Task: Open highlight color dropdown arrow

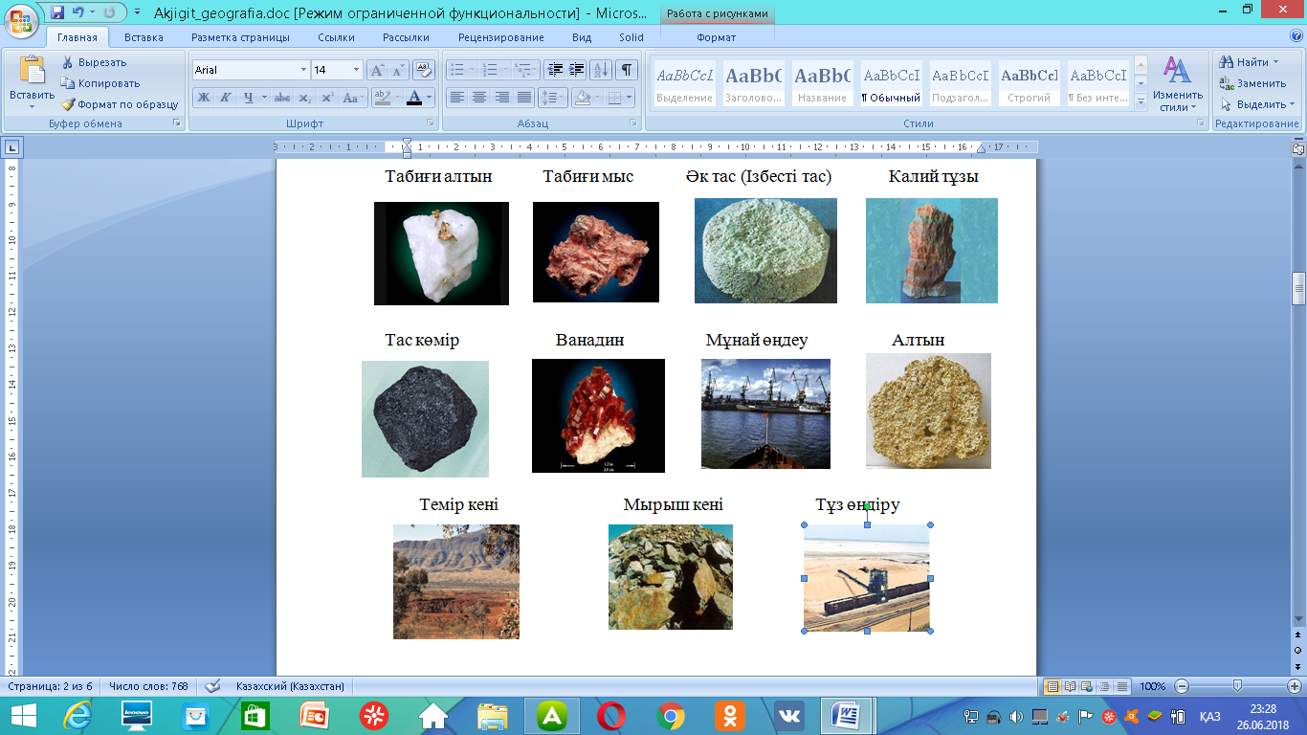Action: [397, 98]
